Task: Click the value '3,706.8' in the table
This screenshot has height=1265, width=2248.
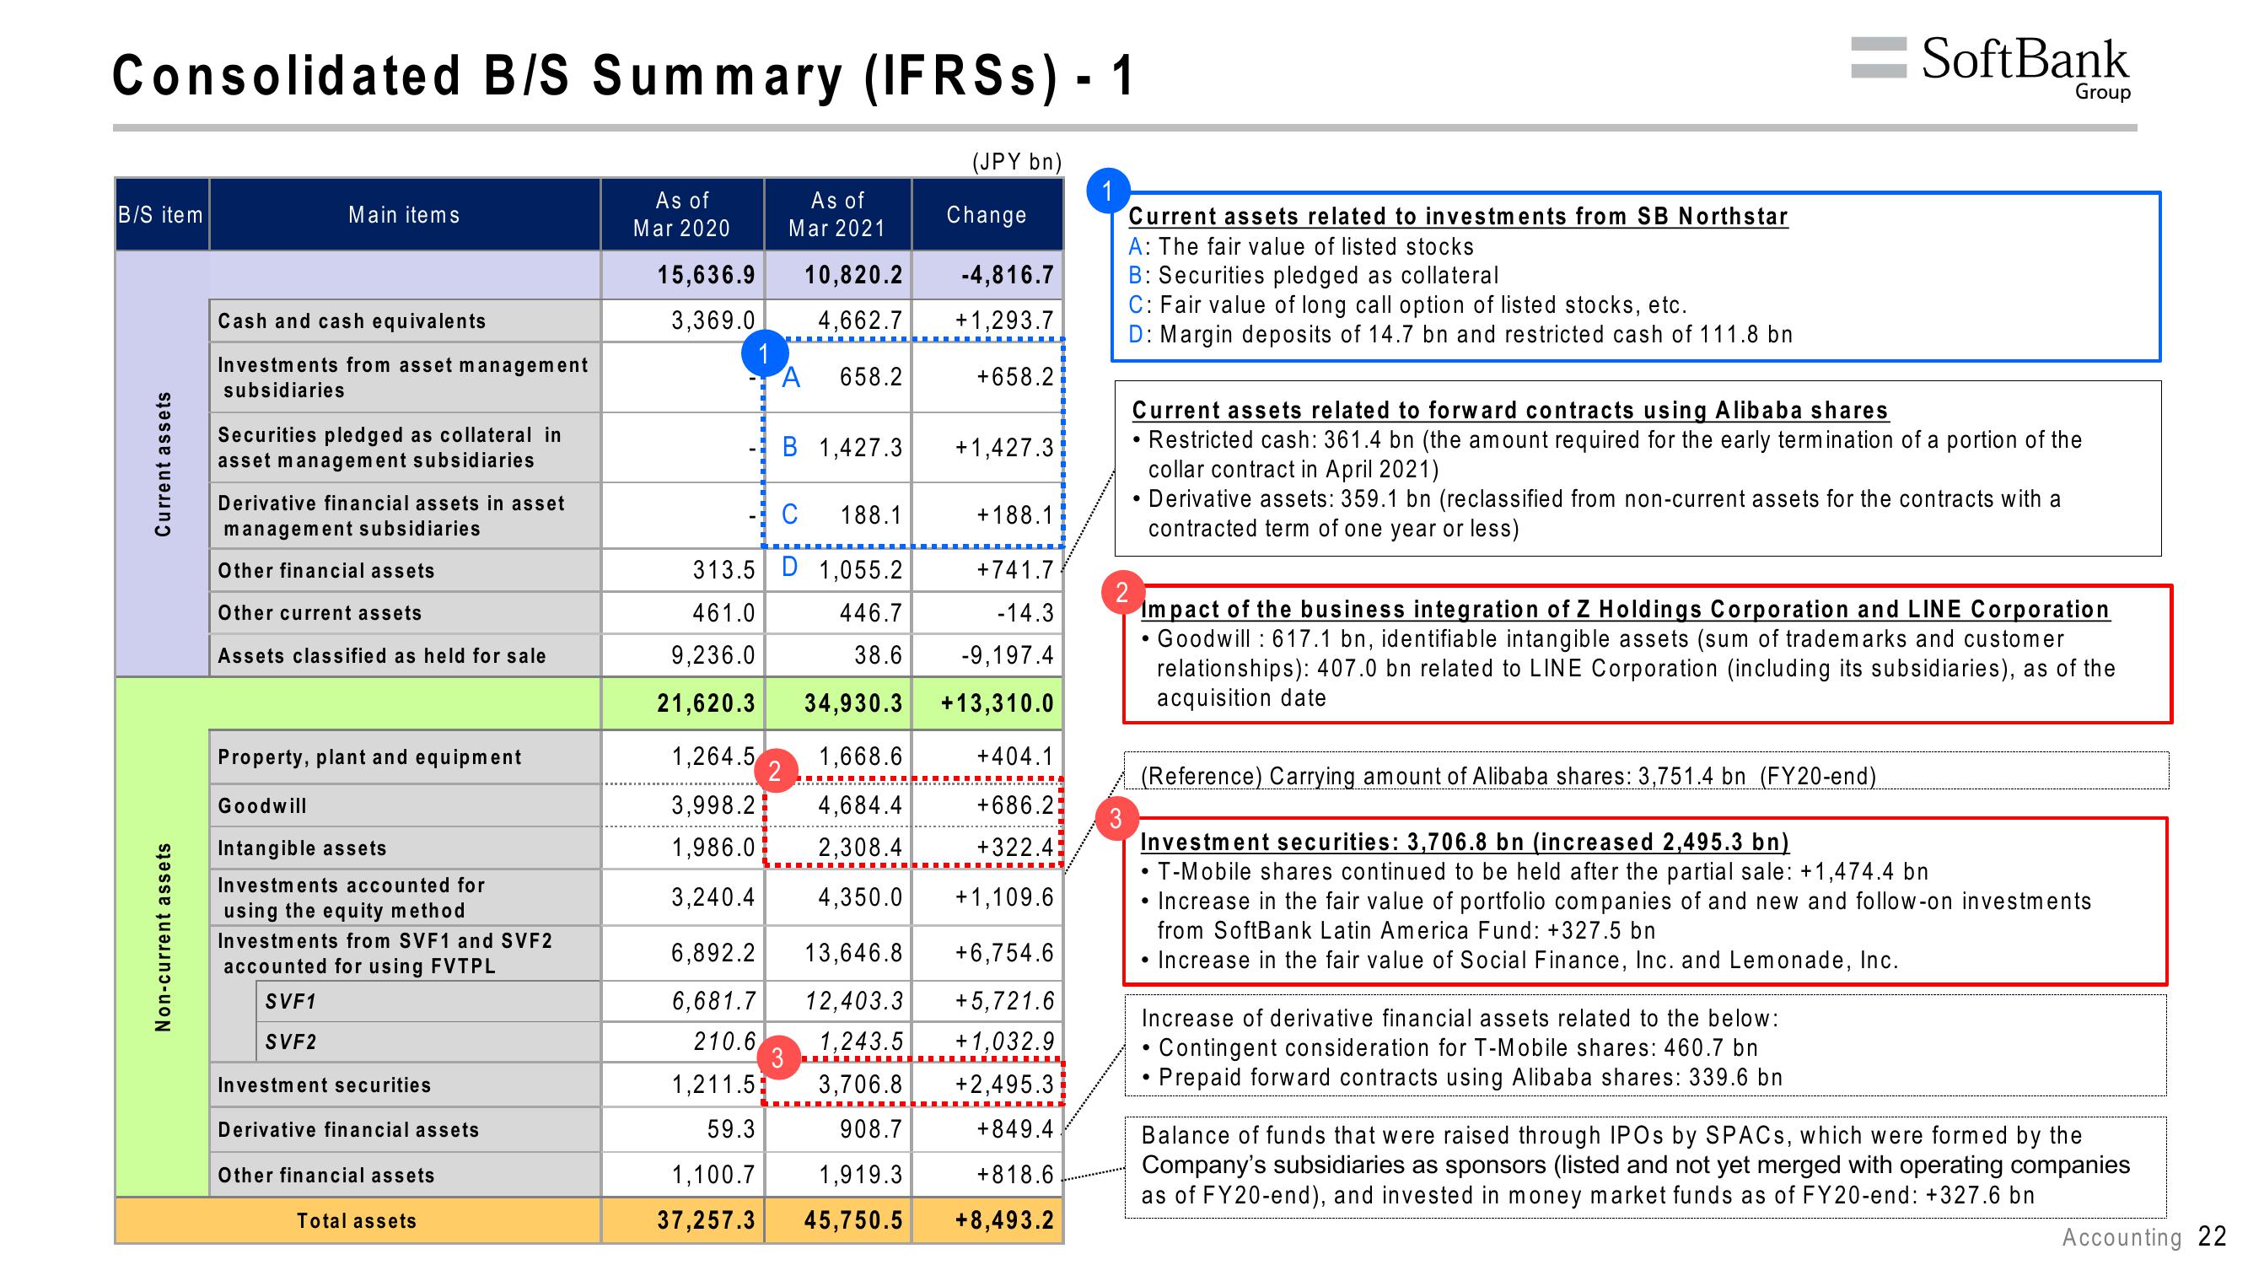Action: 859,1085
